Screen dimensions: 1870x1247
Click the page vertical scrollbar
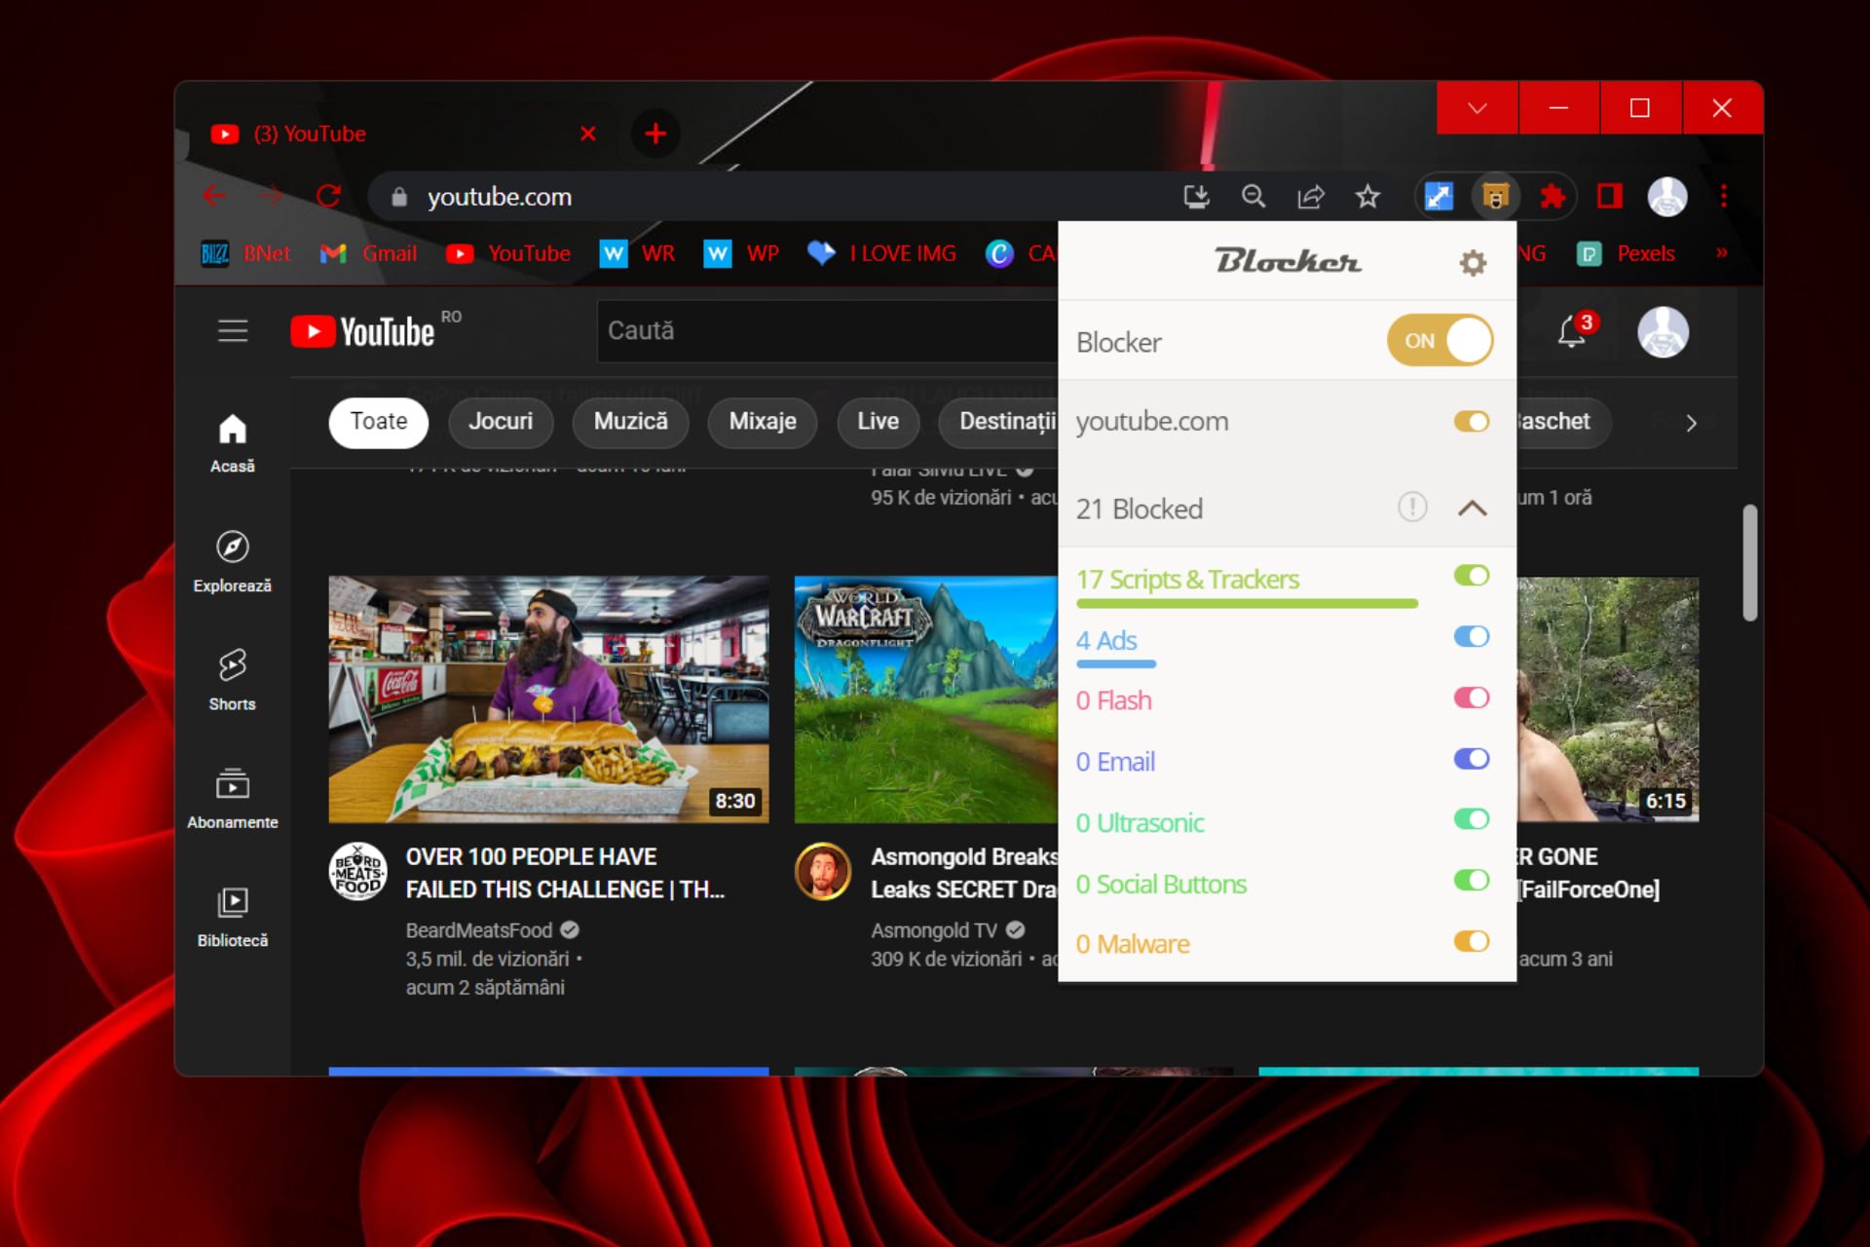[1749, 562]
